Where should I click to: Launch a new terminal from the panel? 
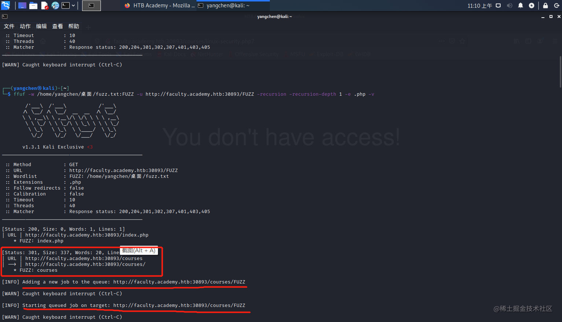[x=66, y=5]
